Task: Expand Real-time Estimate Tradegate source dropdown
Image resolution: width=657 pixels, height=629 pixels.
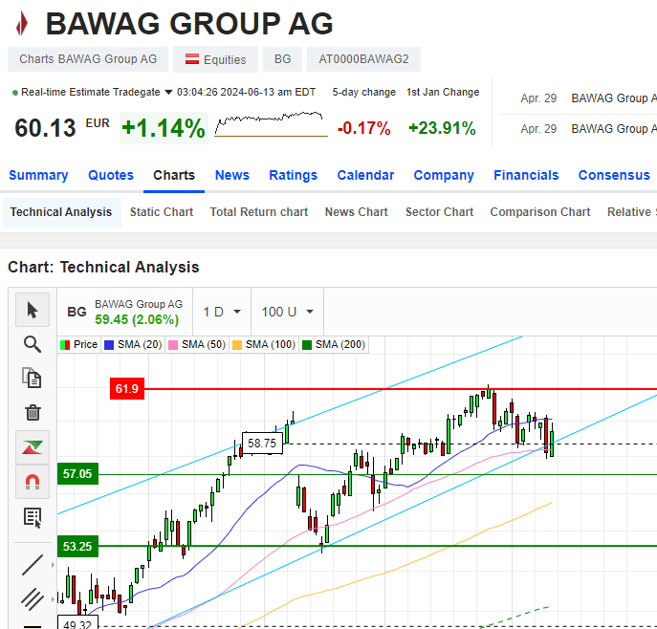Action: (x=168, y=93)
